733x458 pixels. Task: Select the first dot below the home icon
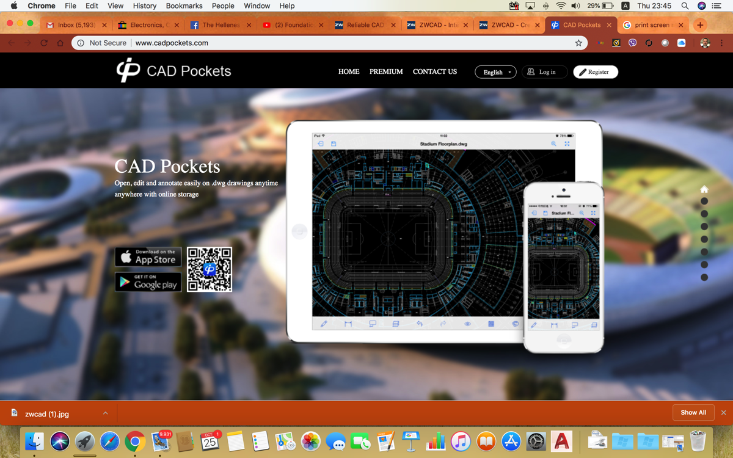tap(704, 201)
